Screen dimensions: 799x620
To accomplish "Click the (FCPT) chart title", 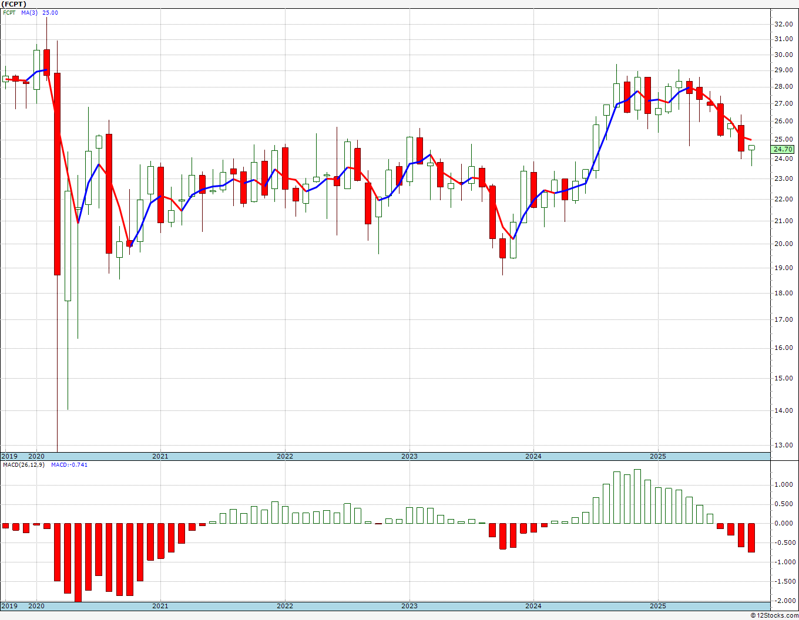I will coord(14,4).
